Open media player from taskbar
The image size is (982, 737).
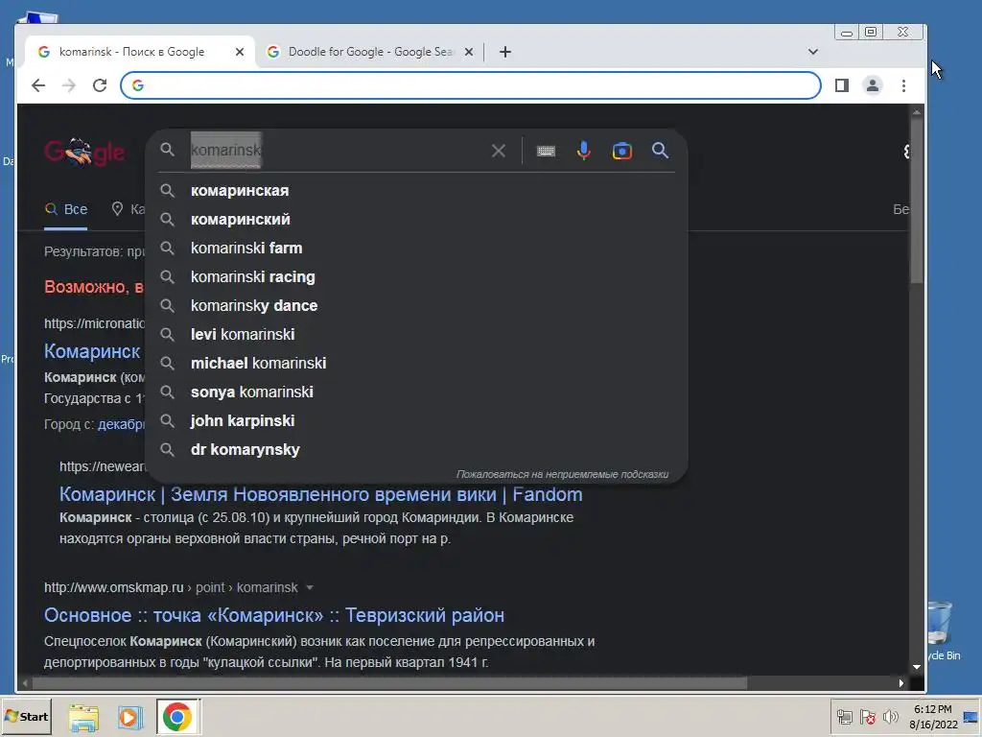pyautogui.click(x=130, y=718)
